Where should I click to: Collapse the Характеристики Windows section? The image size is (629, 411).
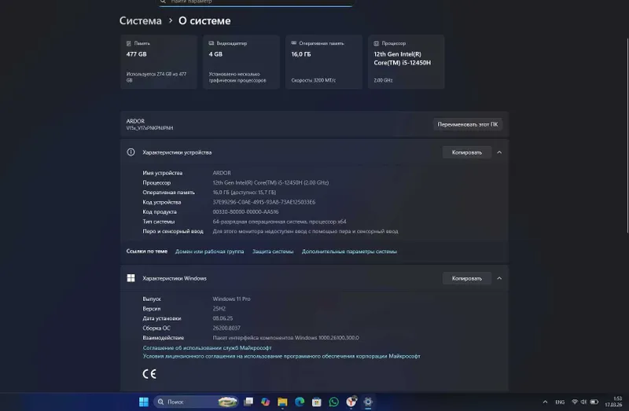[499, 278]
